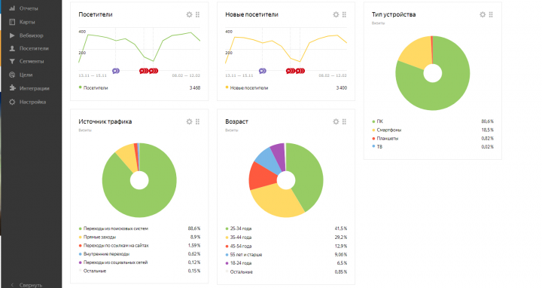Select legend entry Прямые заходы
This screenshot has width=542, height=288.
click(x=99, y=237)
